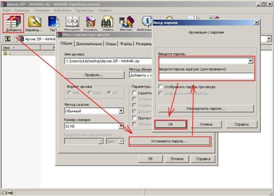274x196 pixels.
Task: Open the Справка menu
Action: coord(104,11)
